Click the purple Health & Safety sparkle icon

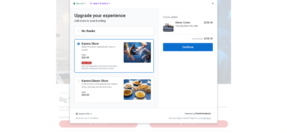tap(91, 3)
